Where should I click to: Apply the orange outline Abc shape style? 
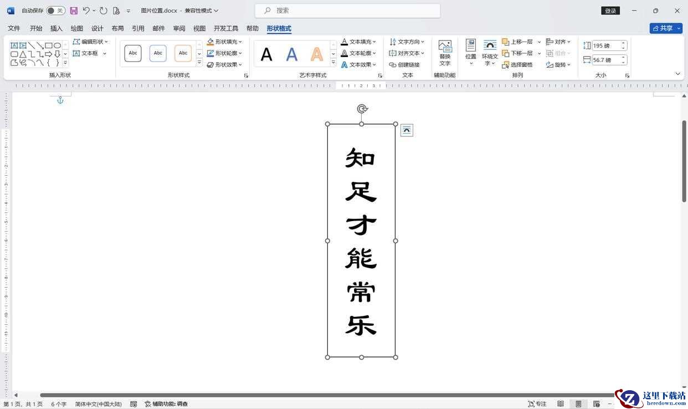tap(183, 53)
